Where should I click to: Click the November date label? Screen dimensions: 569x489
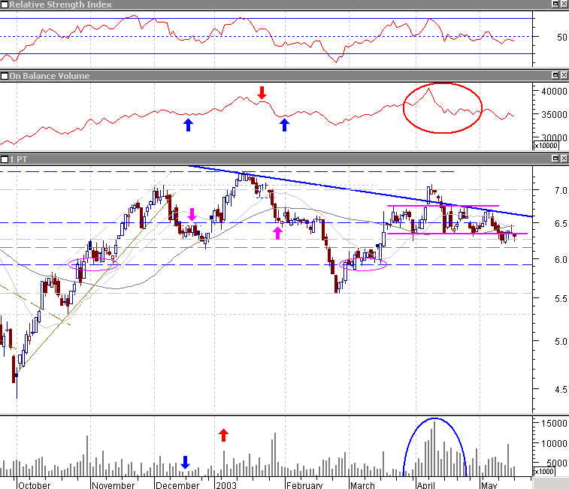click(x=113, y=485)
